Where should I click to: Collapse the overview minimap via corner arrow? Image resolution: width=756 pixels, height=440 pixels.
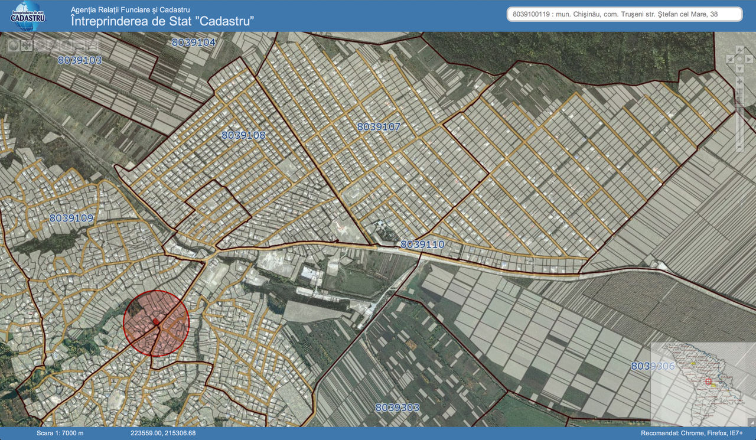tap(751, 422)
